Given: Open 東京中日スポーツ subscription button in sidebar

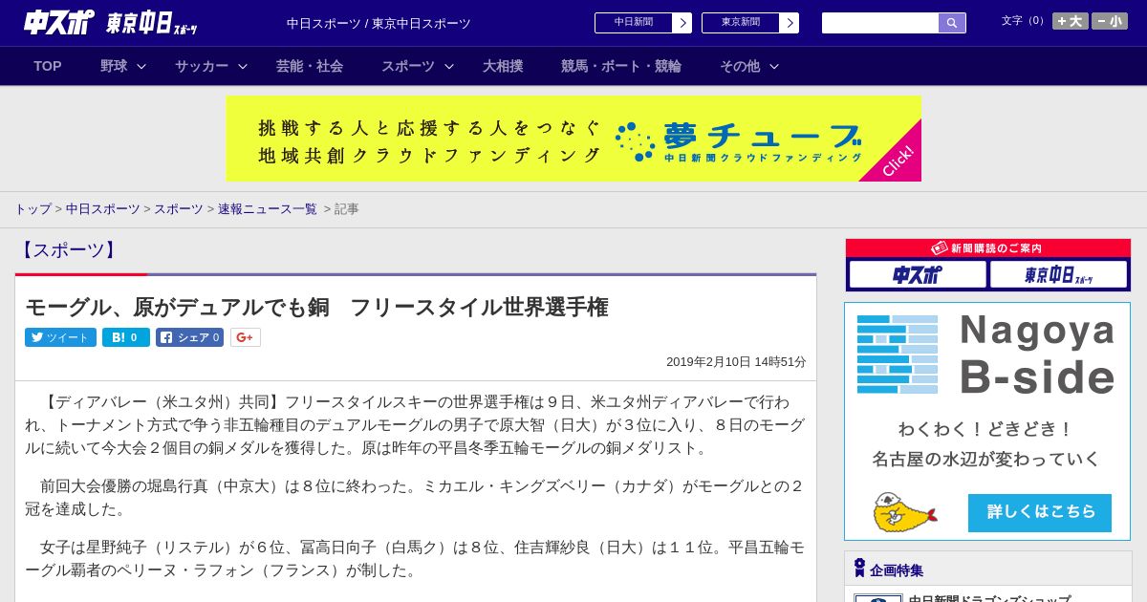Looking at the screenshot, I should (1058, 275).
